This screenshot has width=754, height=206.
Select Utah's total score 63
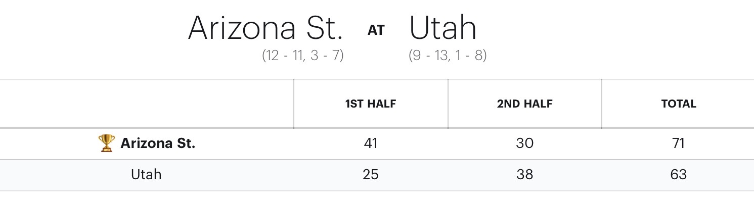pos(678,175)
